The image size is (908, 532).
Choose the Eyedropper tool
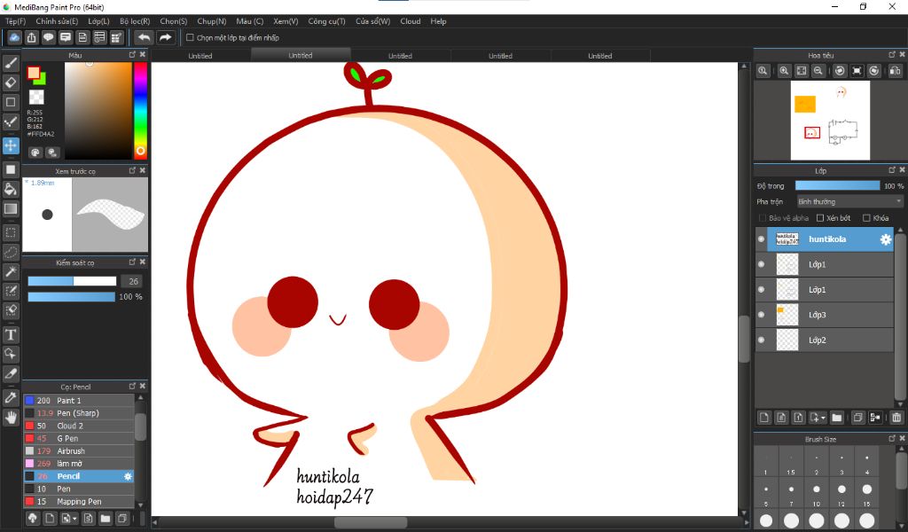(11, 396)
